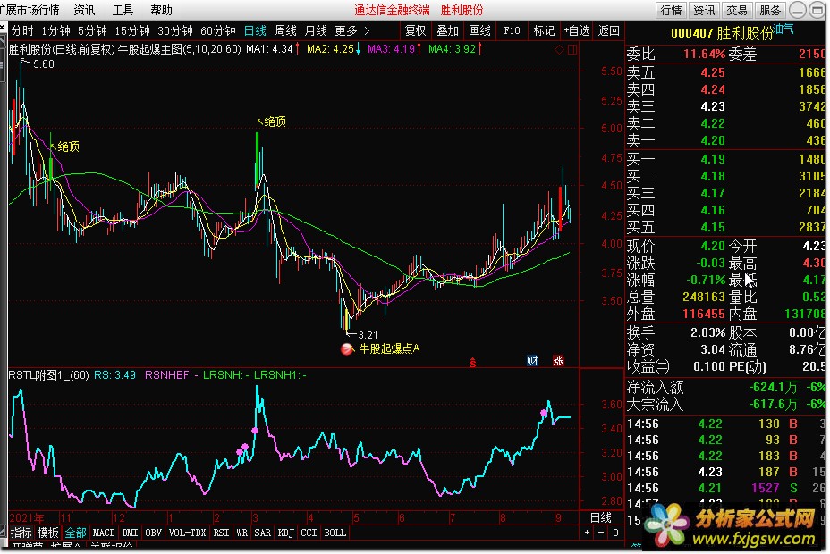Select the 日线 daily chart tab
This screenshot has width=830, height=554.
tap(255, 30)
